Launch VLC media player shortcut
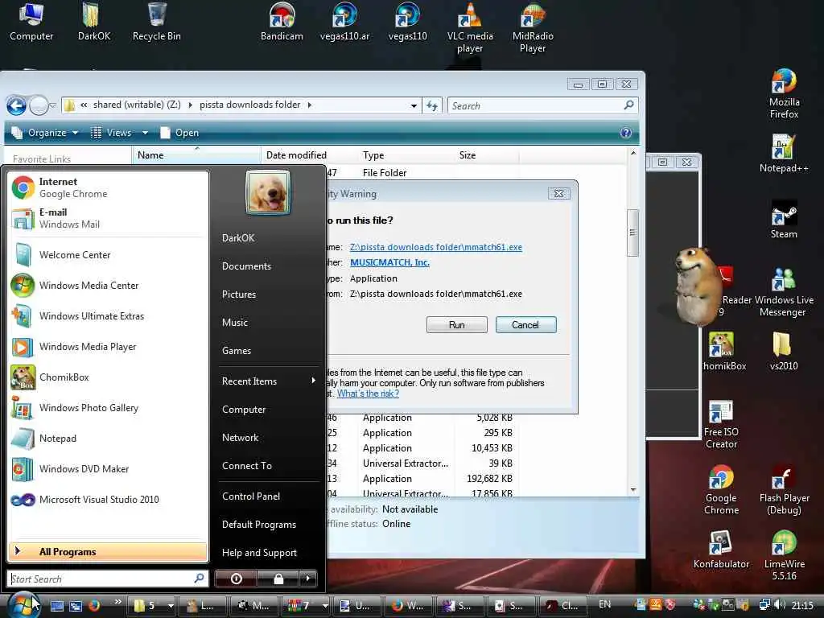This screenshot has width=824, height=618. (470, 27)
